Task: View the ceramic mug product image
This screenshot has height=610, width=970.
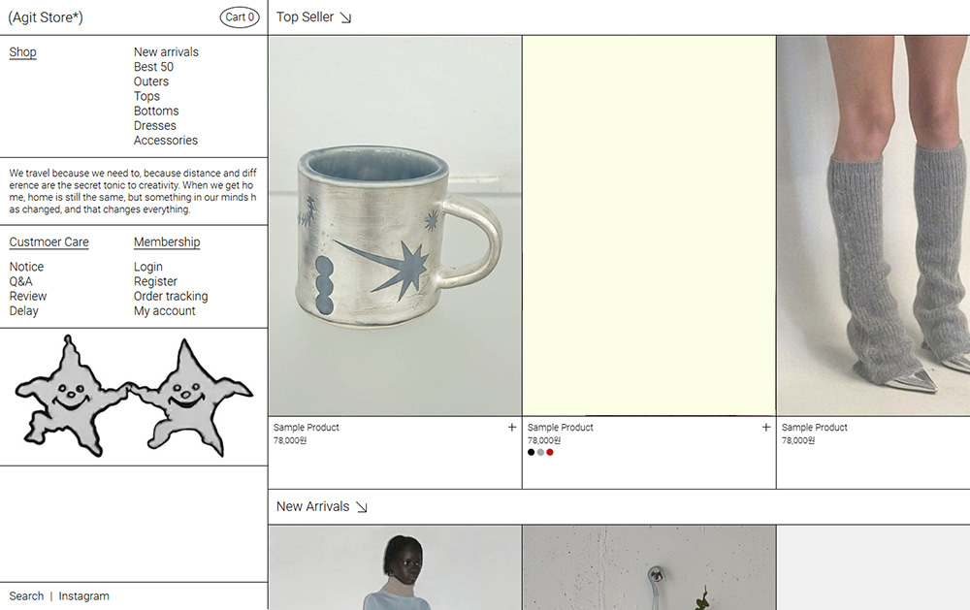Action: 395,226
